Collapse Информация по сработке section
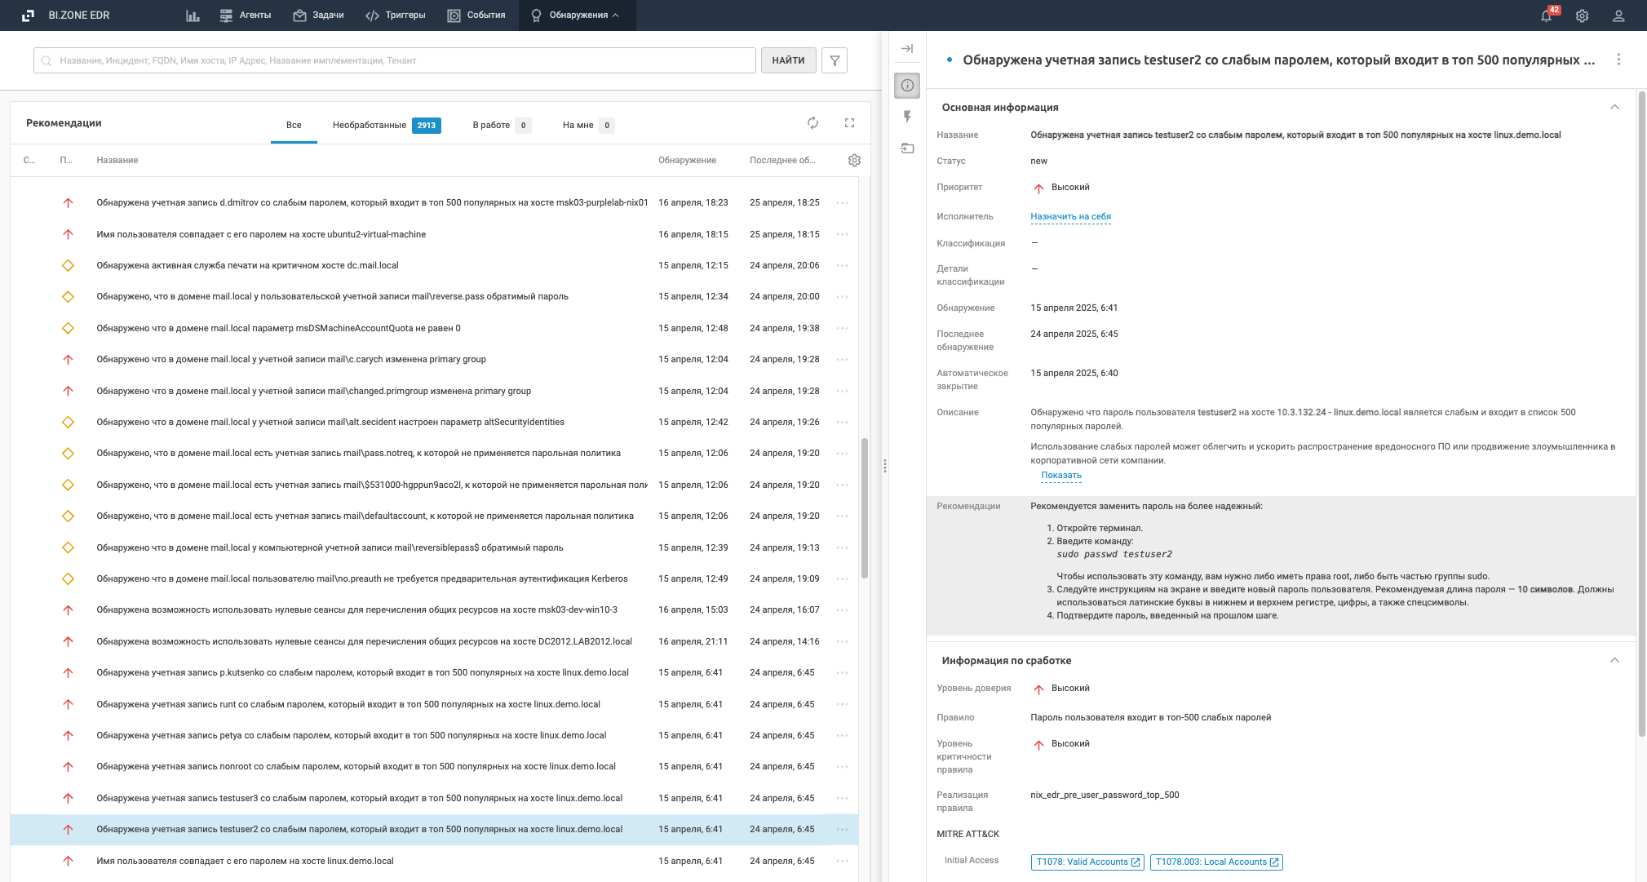The width and height of the screenshot is (1647, 882). click(1614, 660)
